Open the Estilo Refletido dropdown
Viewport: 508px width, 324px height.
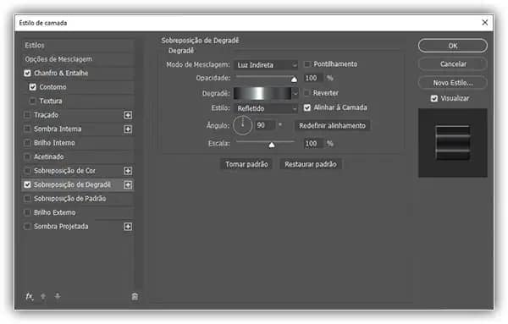(266, 108)
